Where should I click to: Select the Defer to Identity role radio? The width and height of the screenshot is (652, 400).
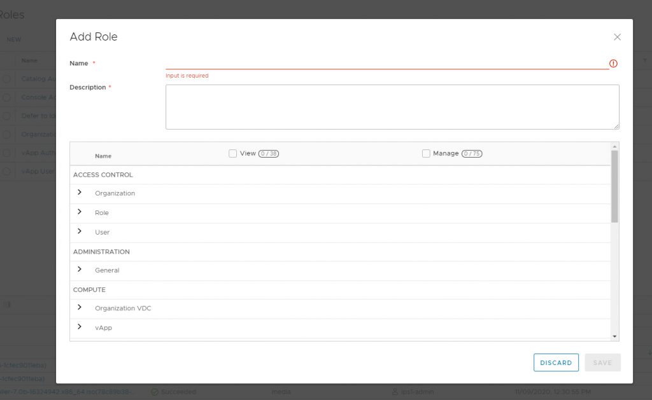(x=6, y=116)
